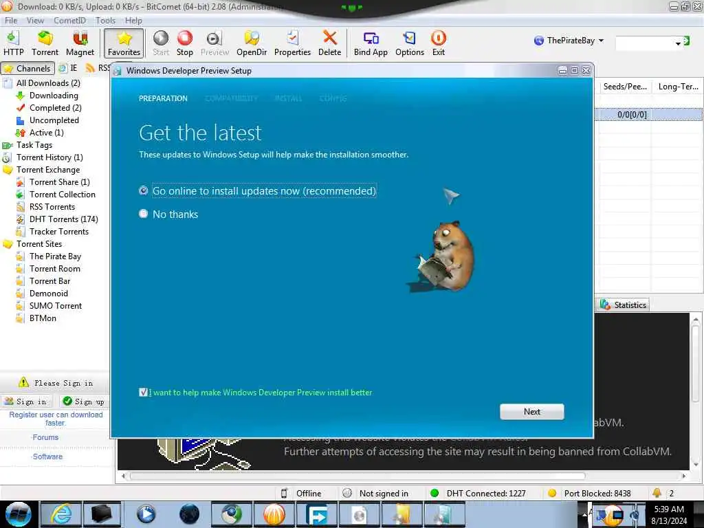This screenshot has height=528, width=704.
Task: Open the Statistics tab
Action: [x=623, y=305]
